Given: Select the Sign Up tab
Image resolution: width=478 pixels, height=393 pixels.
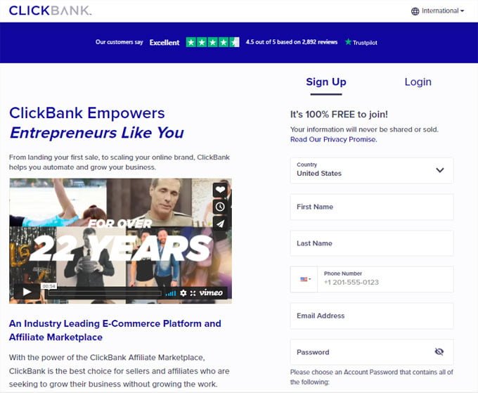Looking at the screenshot, I should [x=326, y=82].
